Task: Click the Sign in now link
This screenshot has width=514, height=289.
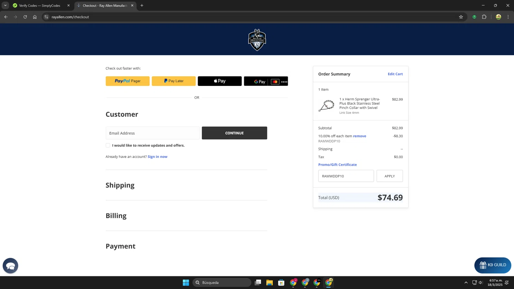Action: 157,156
